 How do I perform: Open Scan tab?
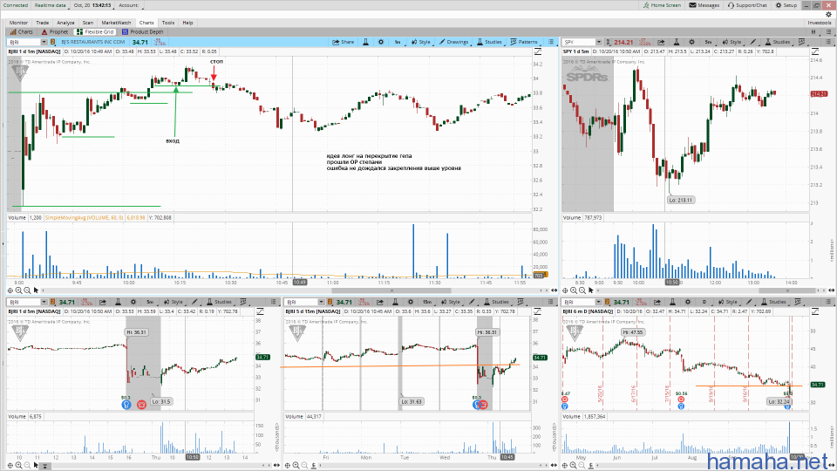pos(88,23)
